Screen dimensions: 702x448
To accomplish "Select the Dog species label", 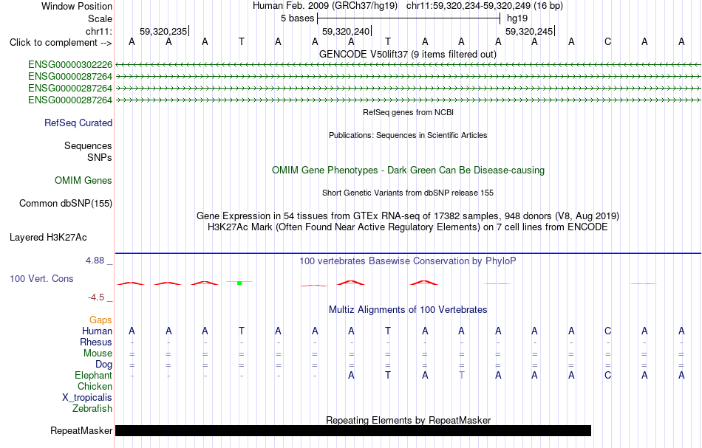I will [103, 365].
